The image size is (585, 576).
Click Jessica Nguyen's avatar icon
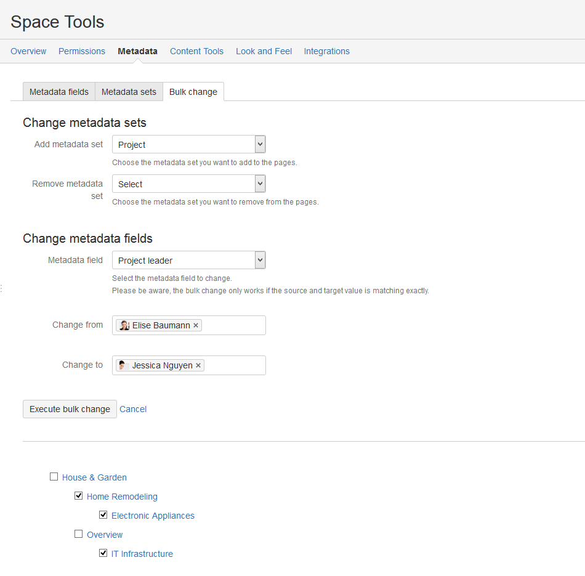(x=123, y=365)
